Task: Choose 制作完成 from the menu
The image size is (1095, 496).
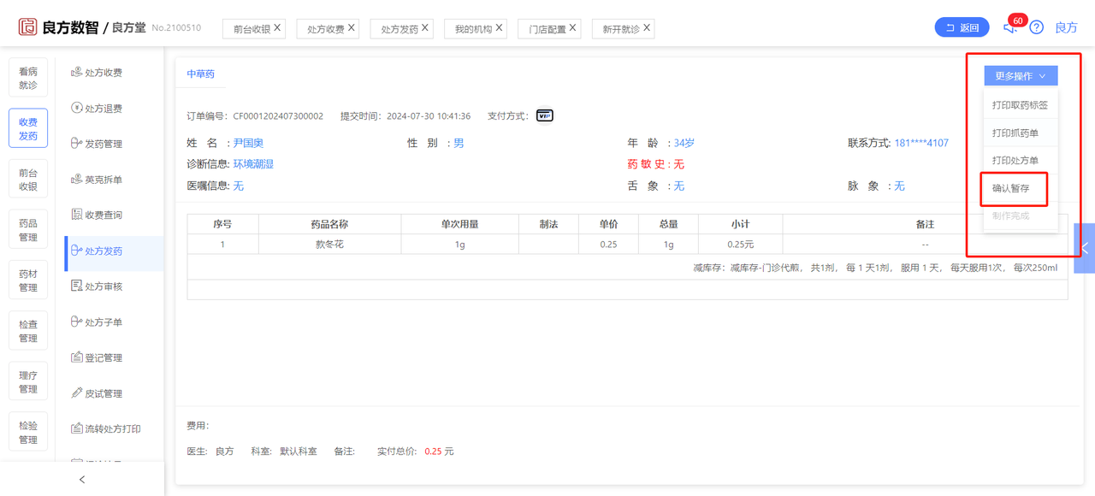Action: (1021, 216)
